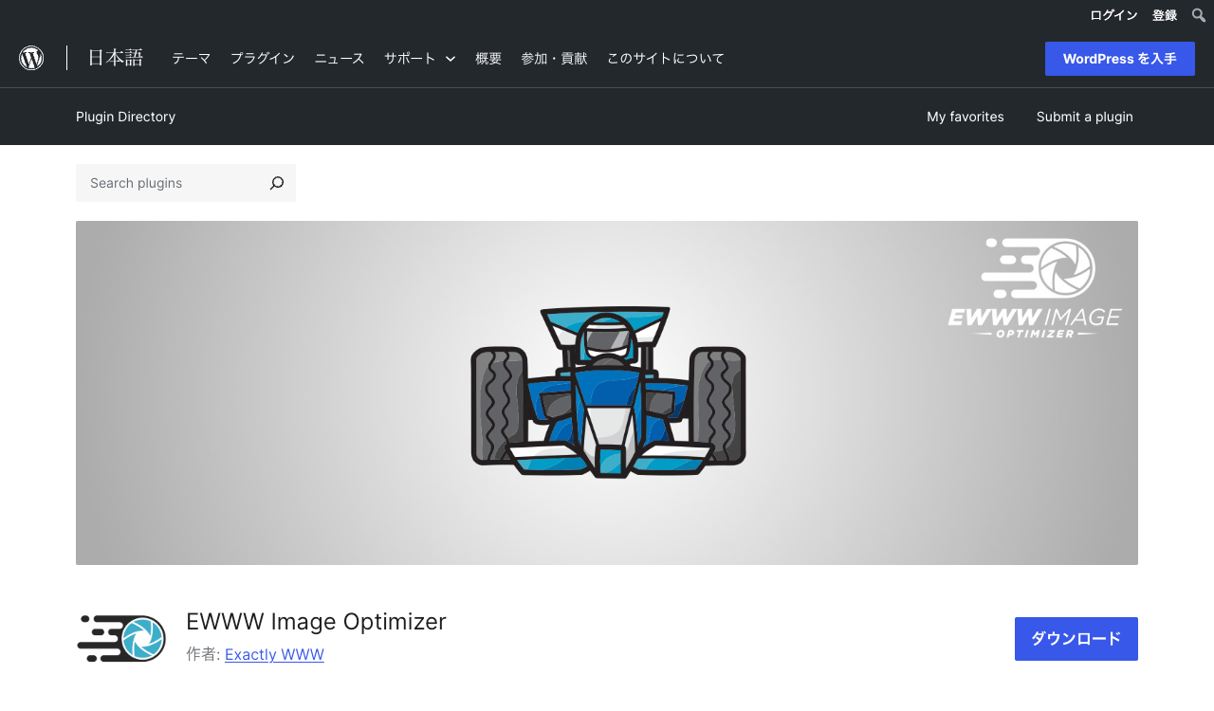Open the プラグイン menu item

tap(263, 59)
